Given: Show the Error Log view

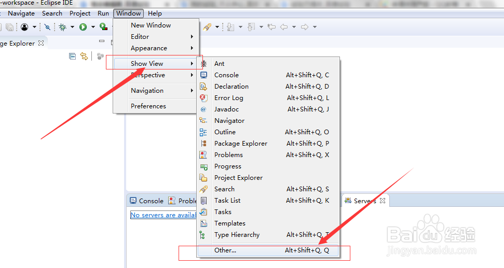Looking at the screenshot, I should (x=268, y=97).
